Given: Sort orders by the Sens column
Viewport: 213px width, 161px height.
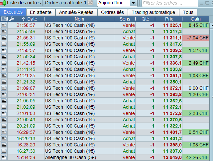Looking at the screenshot, I should pyautogui.click(x=125, y=19).
